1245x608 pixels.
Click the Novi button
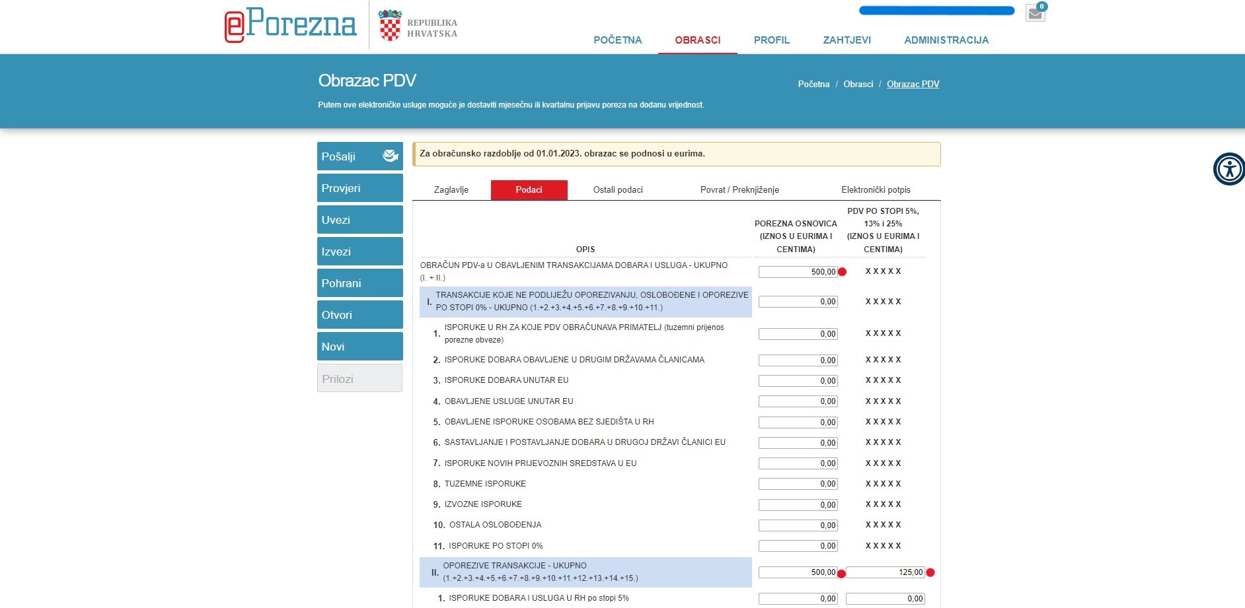(x=359, y=347)
